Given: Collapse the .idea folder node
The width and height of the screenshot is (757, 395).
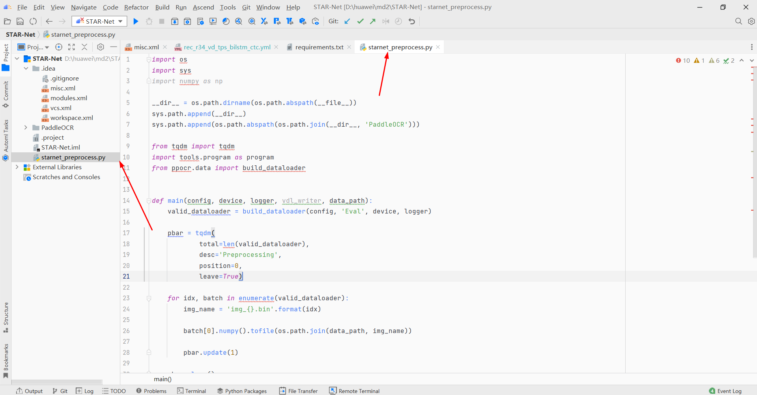Looking at the screenshot, I should pyautogui.click(x=26, y=68).
